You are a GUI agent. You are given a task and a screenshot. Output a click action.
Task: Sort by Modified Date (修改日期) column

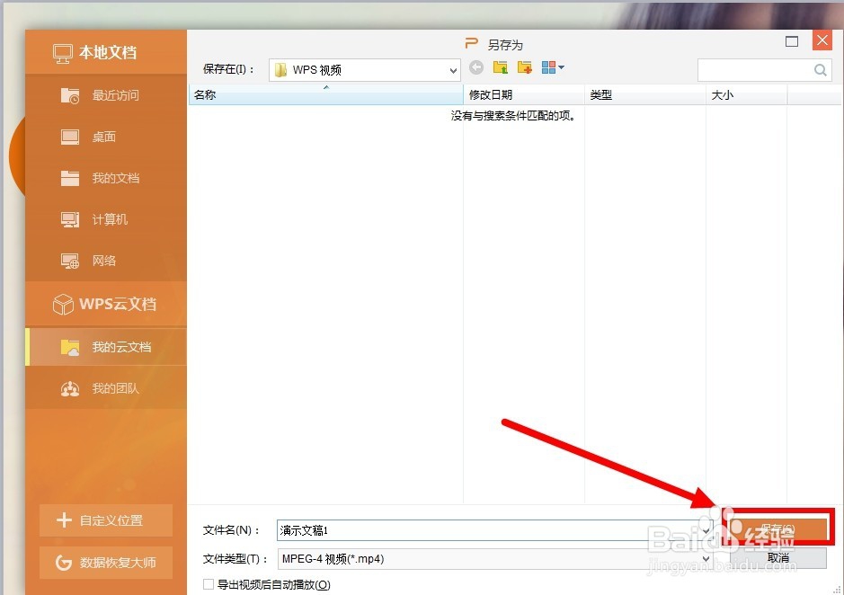tap(524, 94)
